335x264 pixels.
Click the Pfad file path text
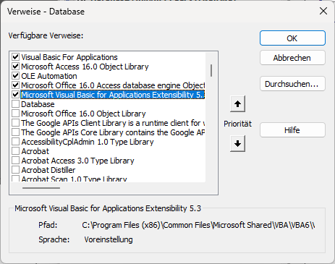[198, 225]
